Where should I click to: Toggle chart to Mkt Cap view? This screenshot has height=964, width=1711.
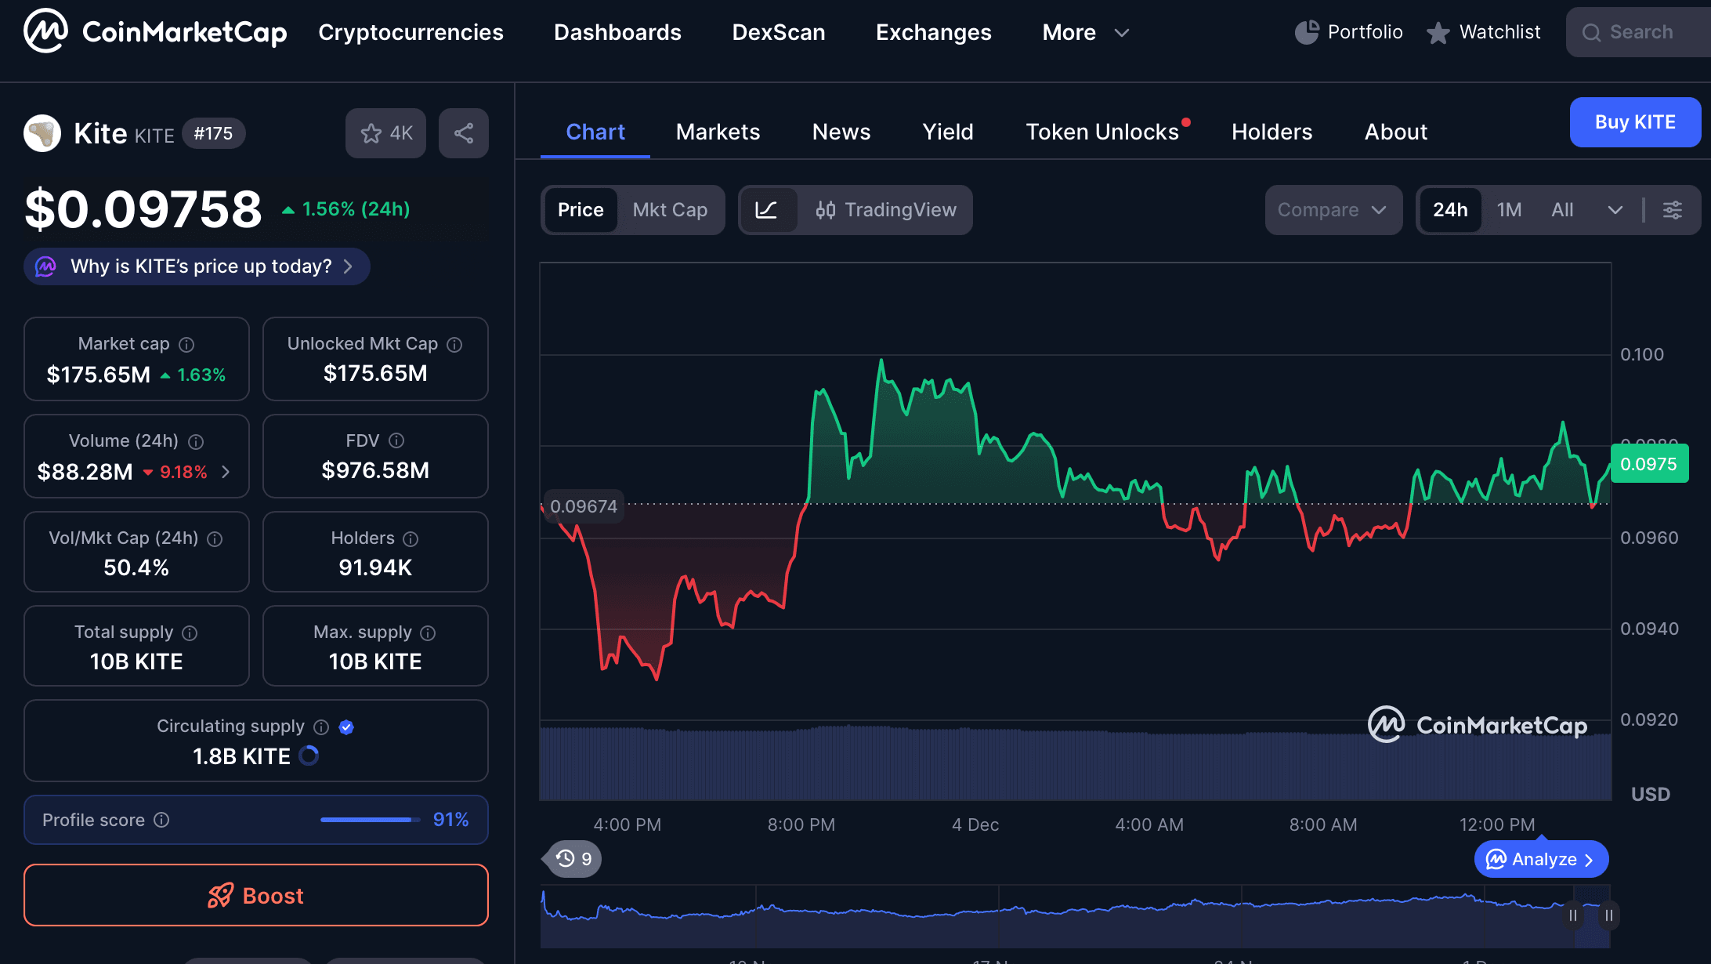(x=670, y=210)
